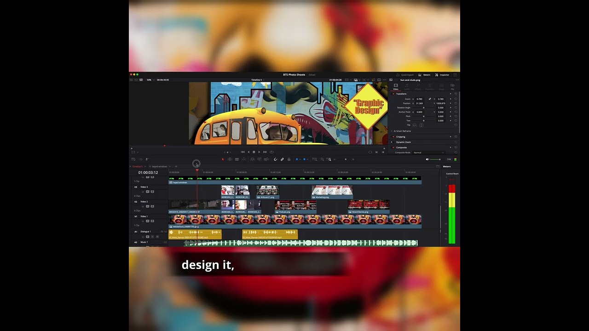This screenshot has width=589, height=331.
Task: Adjust the Rotation Angle slider
Action: point(424,108)
